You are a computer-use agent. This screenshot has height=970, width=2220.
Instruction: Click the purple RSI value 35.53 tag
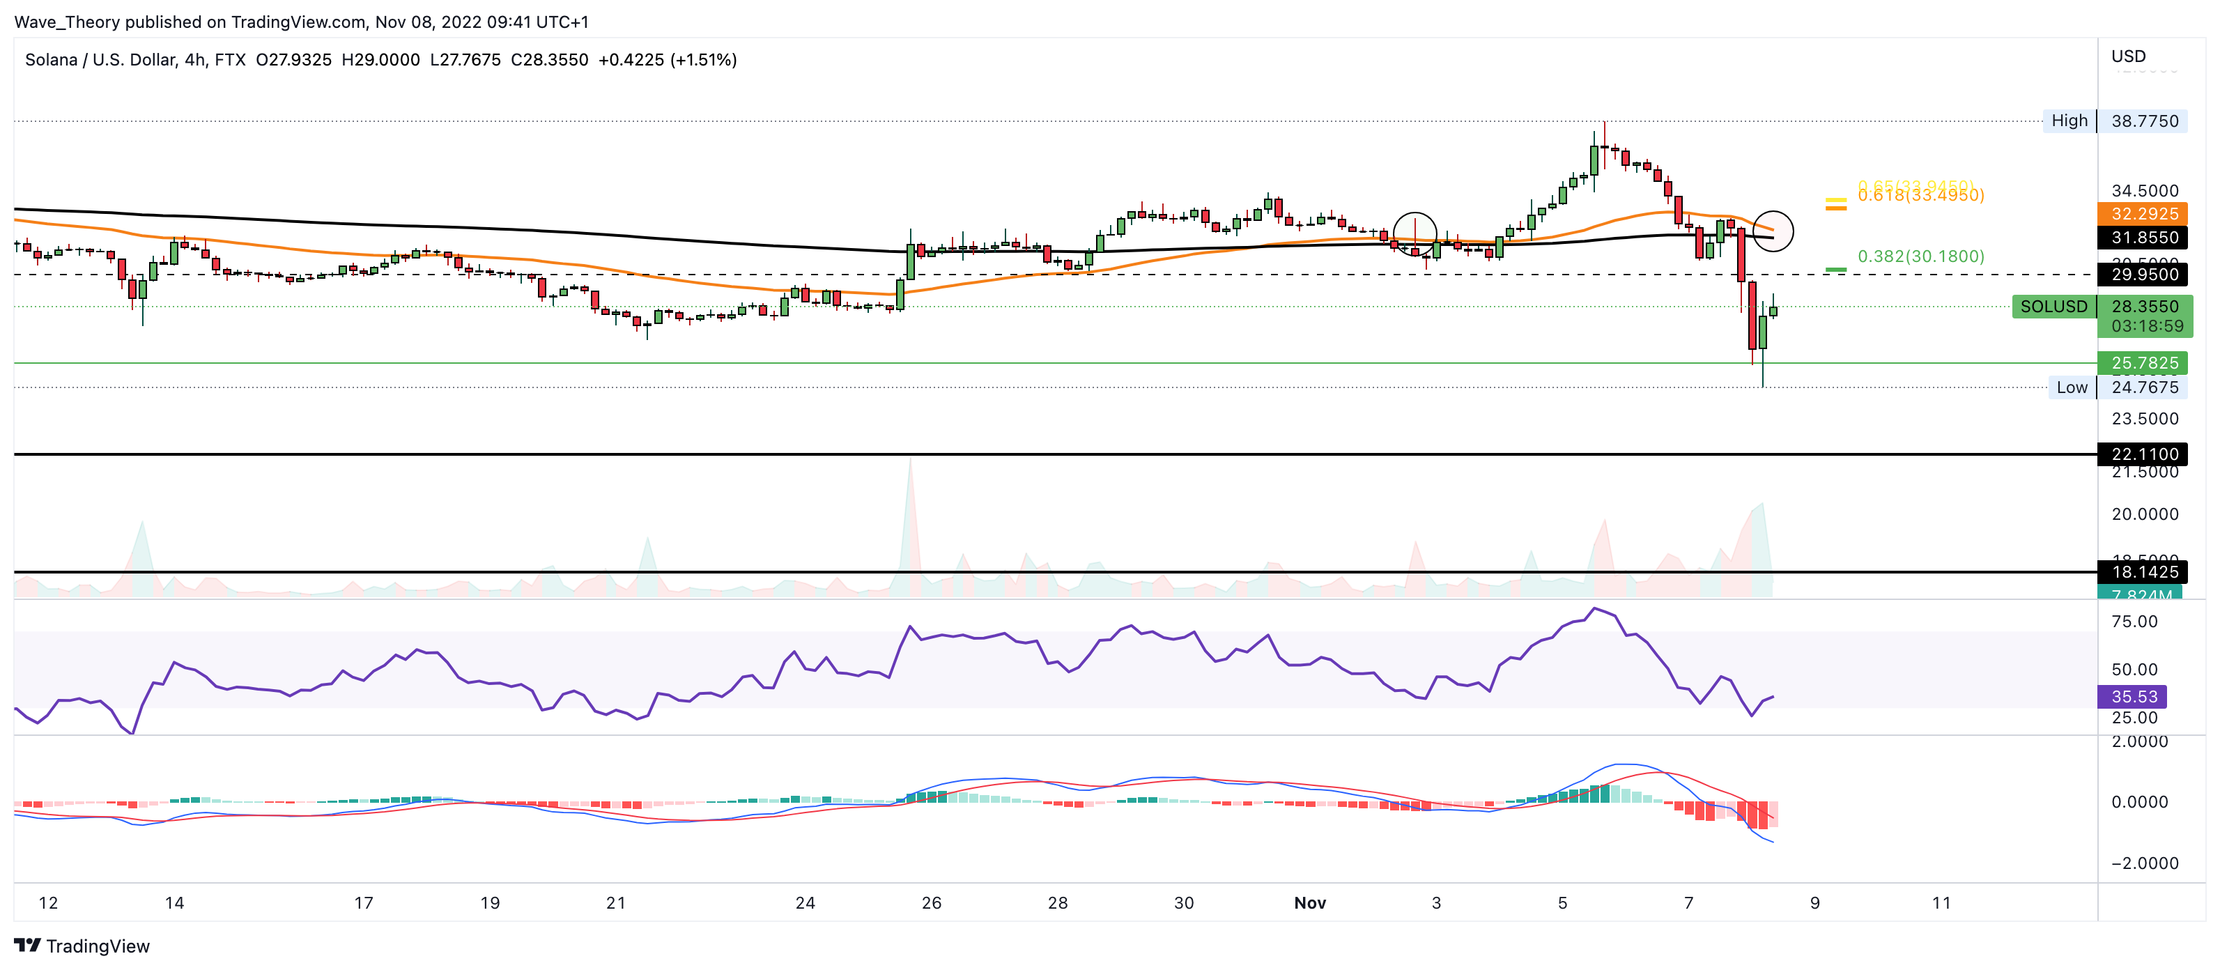(2132, 697)
